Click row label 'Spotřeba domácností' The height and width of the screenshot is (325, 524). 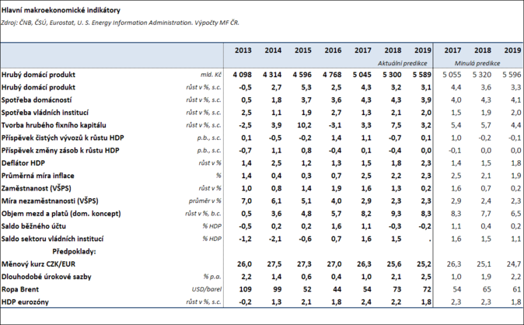click(x=37, y=100)
